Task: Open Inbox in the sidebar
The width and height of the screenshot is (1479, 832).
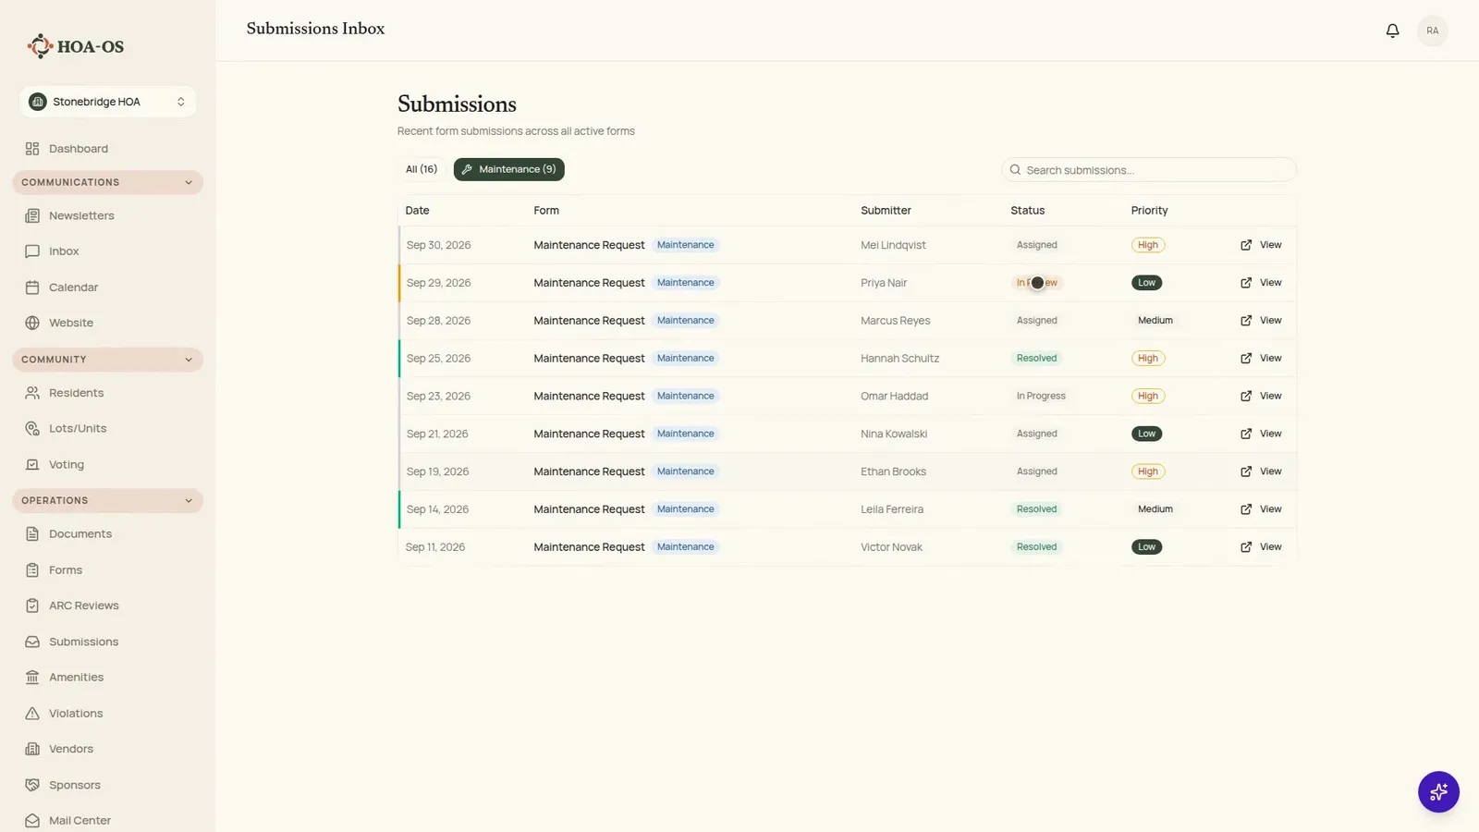Action: point(107,251)
